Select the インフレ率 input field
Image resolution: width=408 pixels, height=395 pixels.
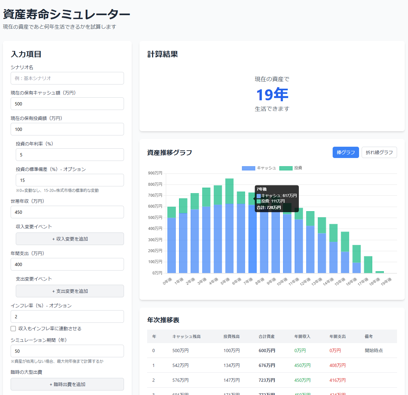click(67, 317)
